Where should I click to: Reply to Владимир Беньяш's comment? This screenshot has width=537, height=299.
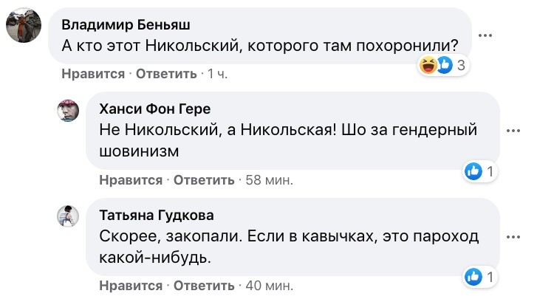pos(165,74)
